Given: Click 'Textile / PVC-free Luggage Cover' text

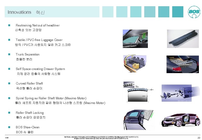Looking at the screenshot, I should [39, 40].
